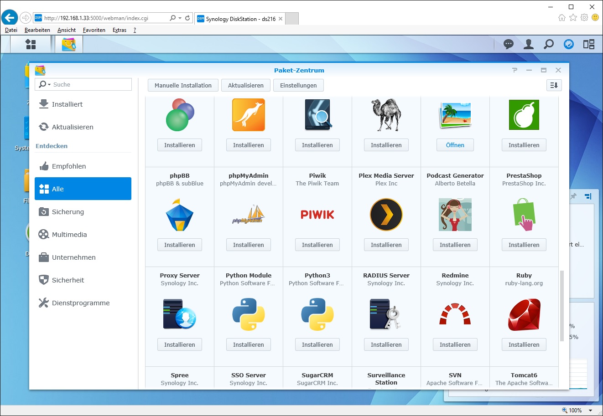
Task: Click the DSM search magnifier icon
Action: point(549,44)
